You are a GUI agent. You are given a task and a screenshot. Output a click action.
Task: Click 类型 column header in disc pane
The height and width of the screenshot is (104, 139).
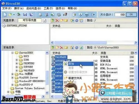pos(118,26)
